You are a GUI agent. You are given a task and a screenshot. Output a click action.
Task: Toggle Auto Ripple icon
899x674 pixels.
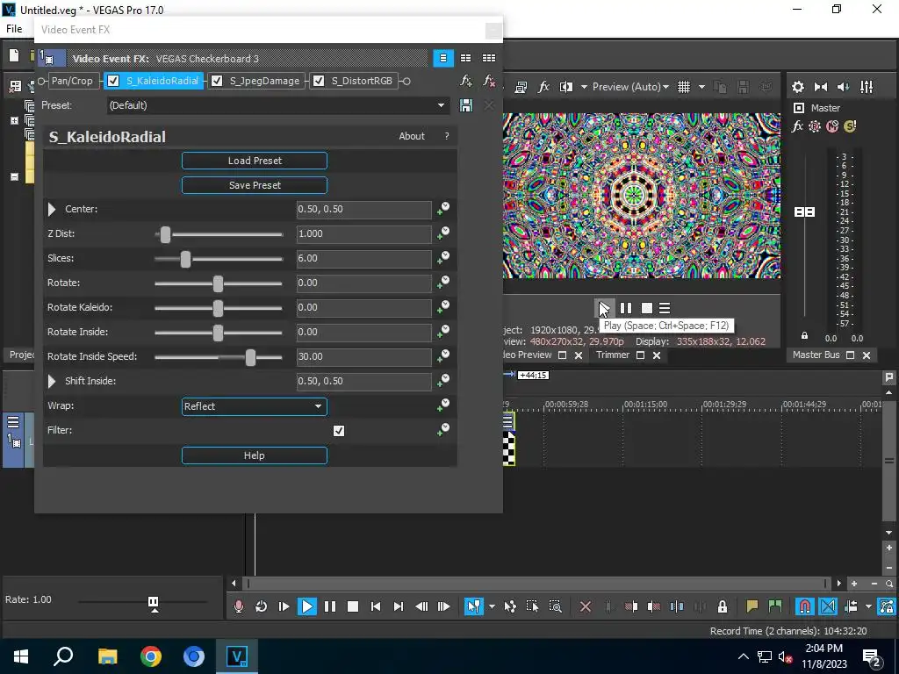pos(851,606)
